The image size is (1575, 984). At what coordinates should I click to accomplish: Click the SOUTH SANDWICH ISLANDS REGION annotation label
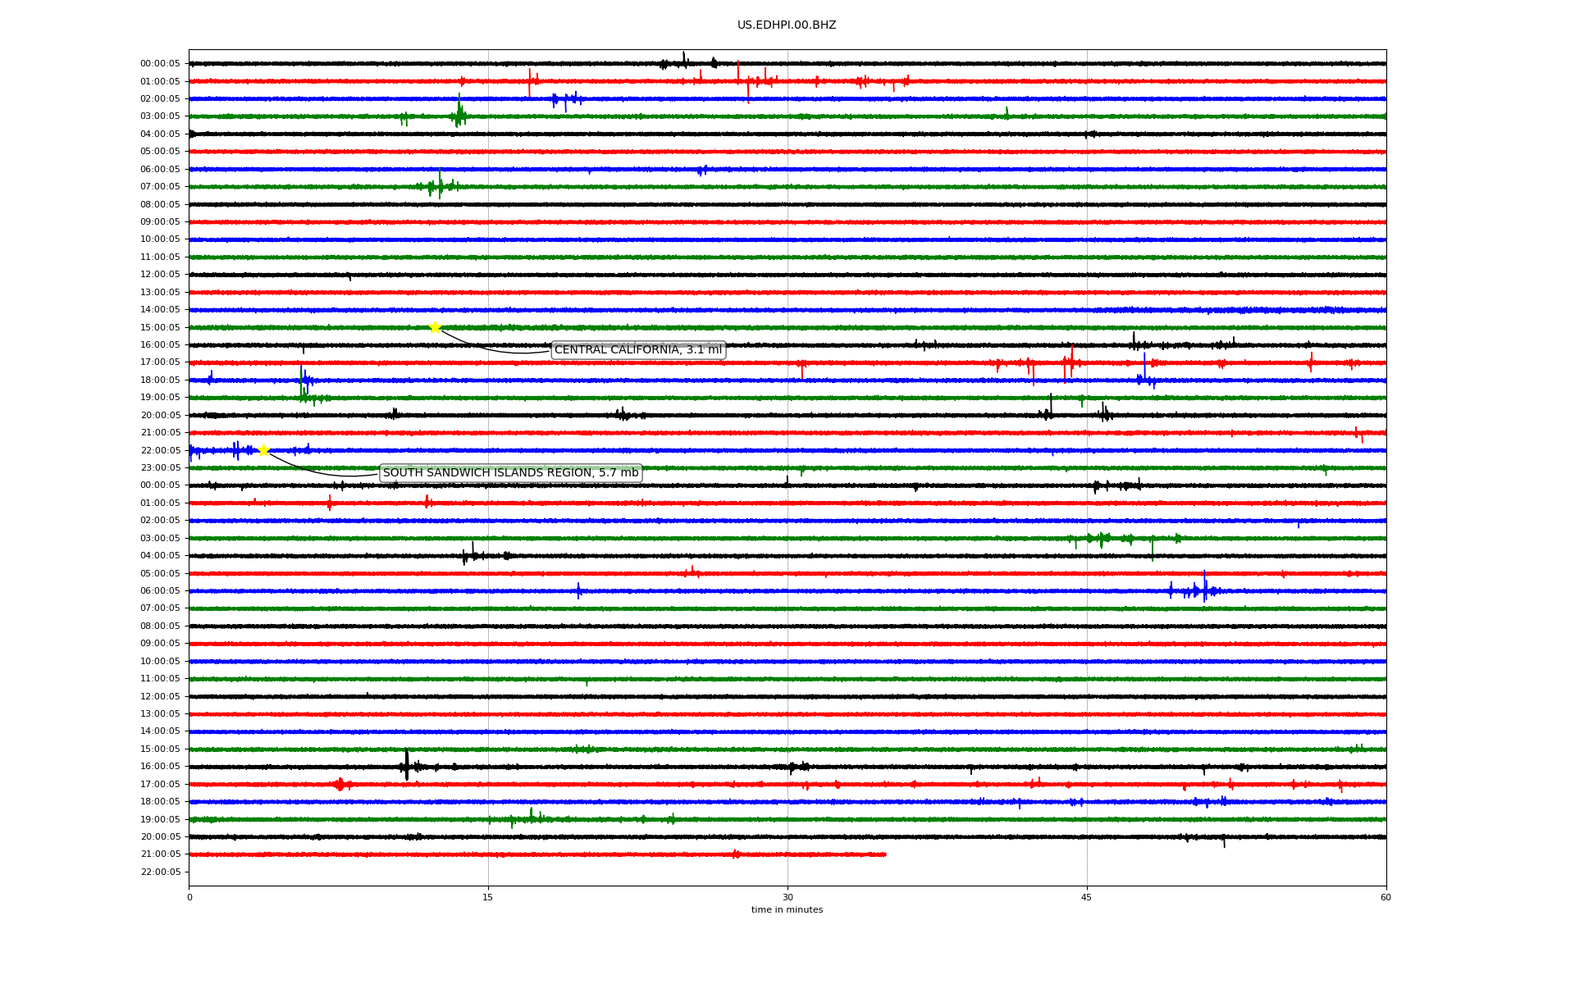click(x=510, y=473)
